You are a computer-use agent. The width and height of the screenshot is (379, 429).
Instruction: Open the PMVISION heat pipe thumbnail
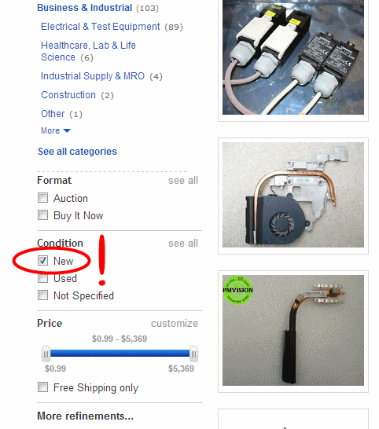[293, 332]
